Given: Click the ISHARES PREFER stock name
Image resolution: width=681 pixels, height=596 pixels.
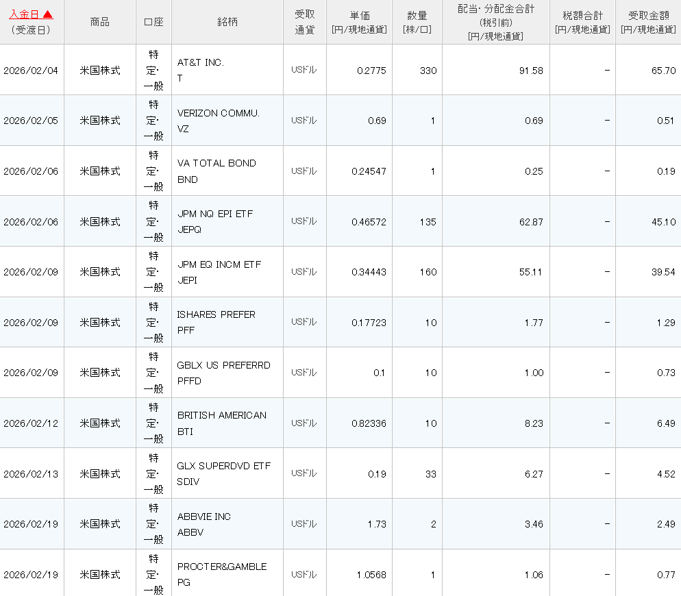Looking at the screenshot, I should [216, 314].
